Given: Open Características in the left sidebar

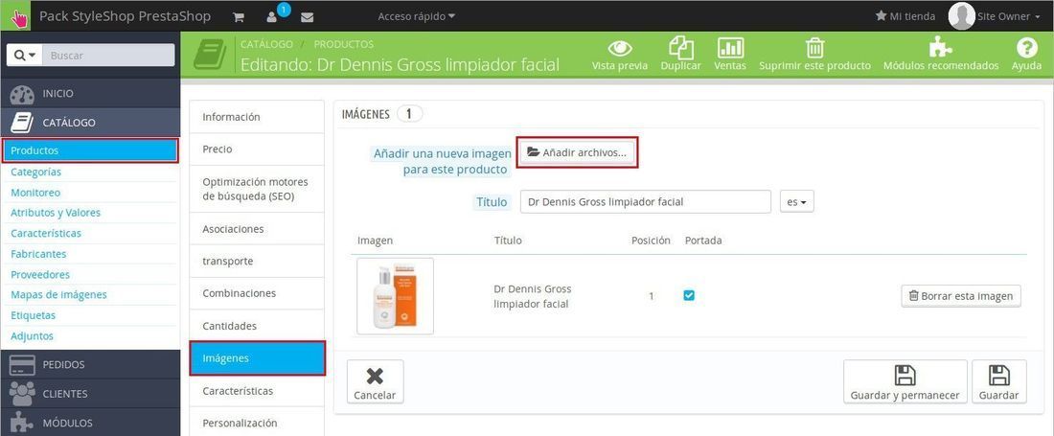Looking at the screenshot, I should click(46, 234).
